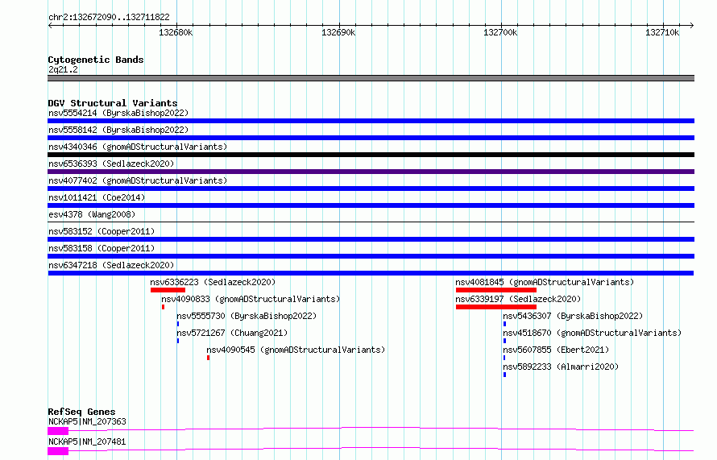Screen dimensions: 717x460
Task: Select the blue bar under nsv6347218
Action: [x=371, y=273]
